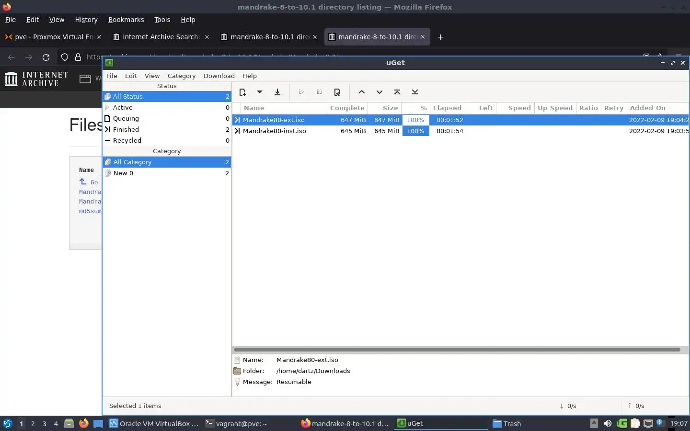This screenshot has width=690, height=431.
Task: Click the new download icon in uGet toolbar
Action: 242,92
